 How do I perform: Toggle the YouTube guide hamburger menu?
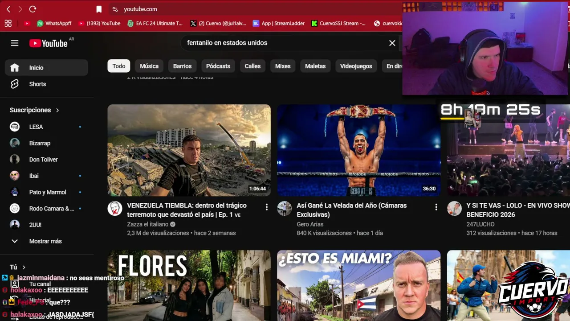(15, 43)
